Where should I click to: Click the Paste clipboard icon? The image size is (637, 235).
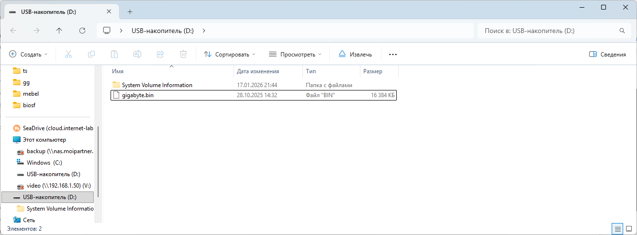114,55
